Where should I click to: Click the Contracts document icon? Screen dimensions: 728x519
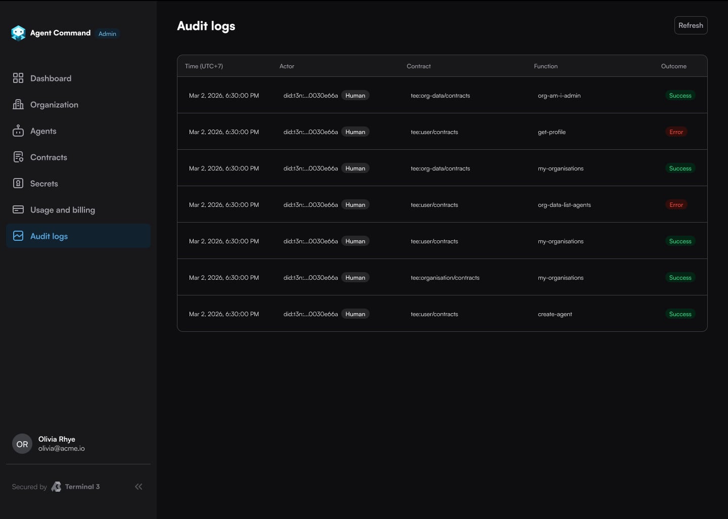pyautogui.click(x=18, y=157)
